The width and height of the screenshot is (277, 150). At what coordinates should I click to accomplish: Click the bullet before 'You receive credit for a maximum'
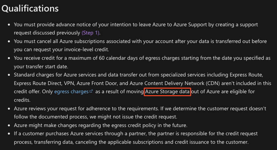click(9, 58)
